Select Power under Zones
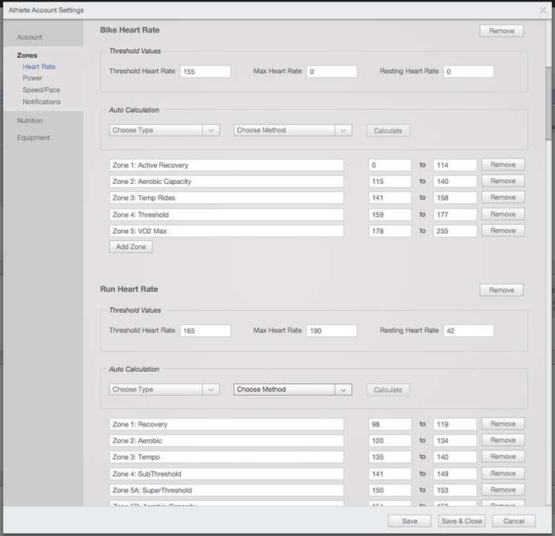This screenshot has width=555, height=536. coord(33,78)
